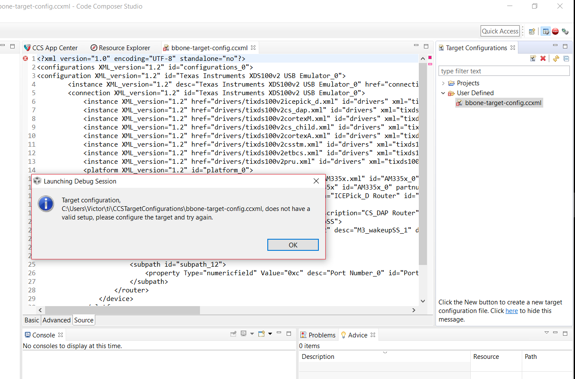Open the Open Perspective toolbar icon
575x379 pixels.
tap(532, 31)
